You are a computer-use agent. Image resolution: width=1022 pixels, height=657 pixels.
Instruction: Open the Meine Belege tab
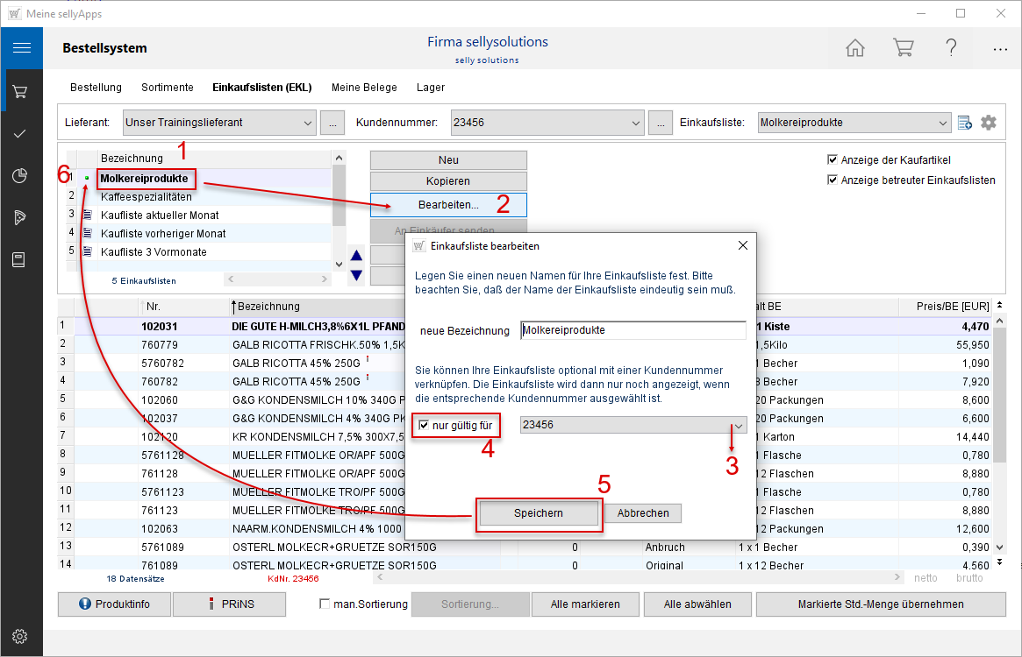click(x=364, y=88)
